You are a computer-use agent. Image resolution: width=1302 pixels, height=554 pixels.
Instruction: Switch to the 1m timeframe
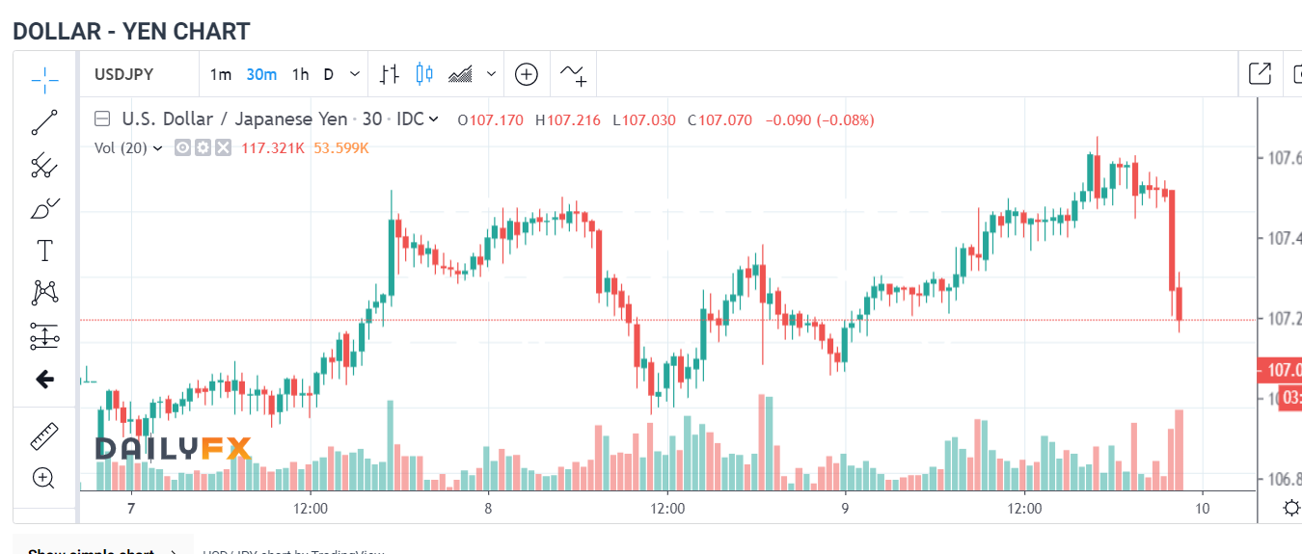(221, 74)
